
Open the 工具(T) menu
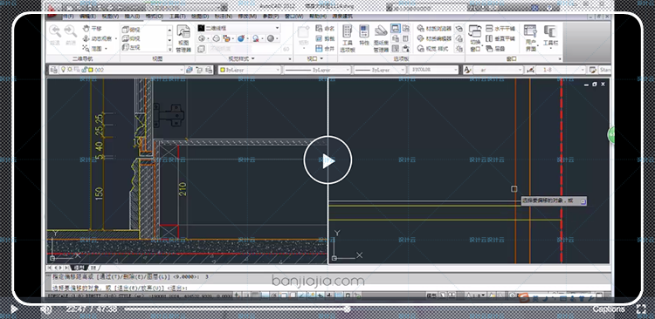click(177, 17)
